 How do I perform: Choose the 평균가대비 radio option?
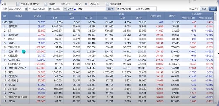point(137,9)
